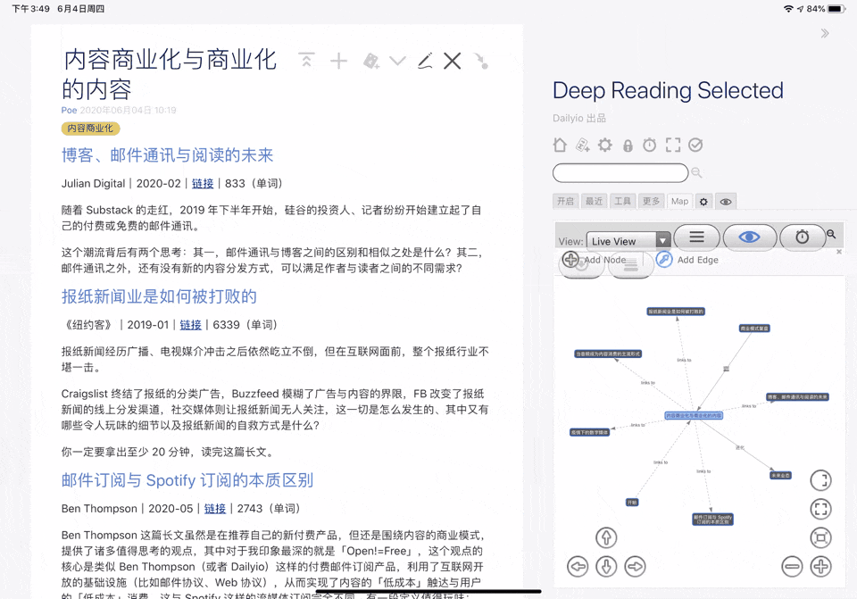Tap the 下午3:49 clock in the status bar

coord(30,9)
